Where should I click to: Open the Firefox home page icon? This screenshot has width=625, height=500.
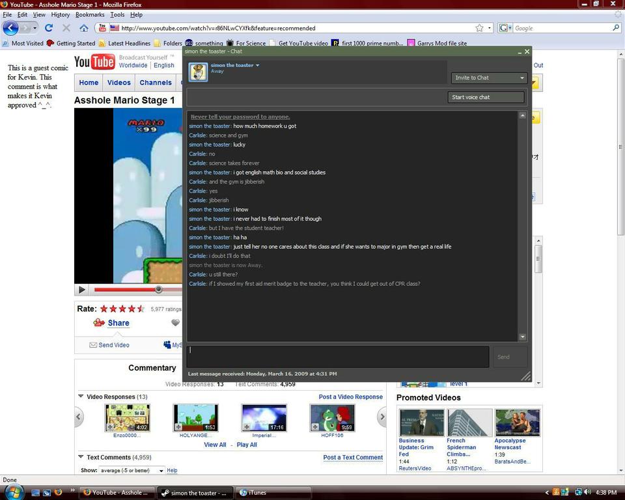tap(84, 28)
